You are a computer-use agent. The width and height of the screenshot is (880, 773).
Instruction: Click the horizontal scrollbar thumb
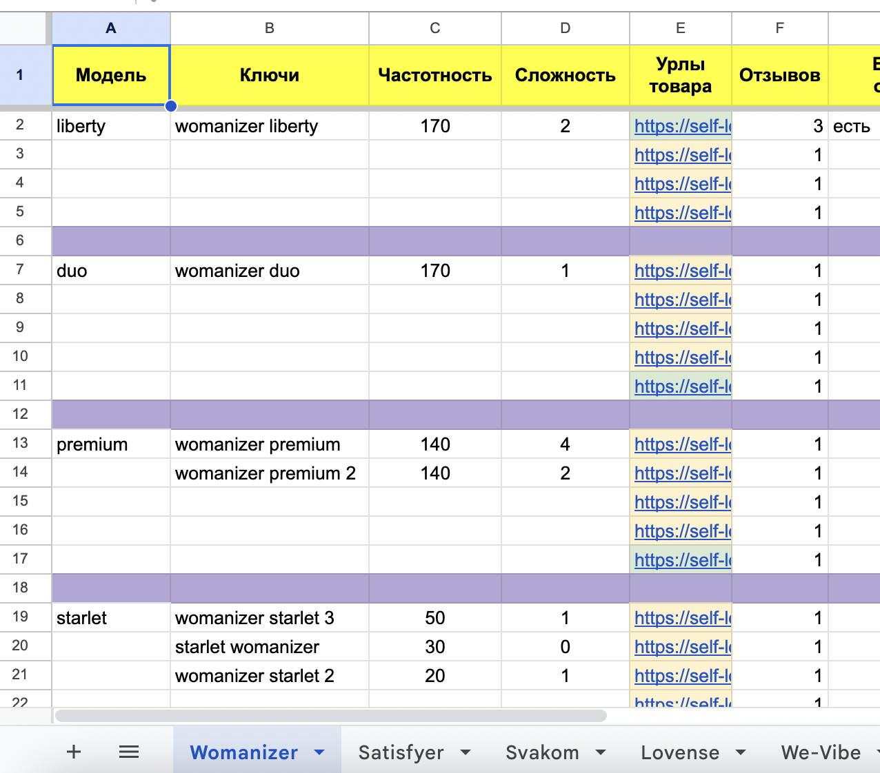point(331,716)
